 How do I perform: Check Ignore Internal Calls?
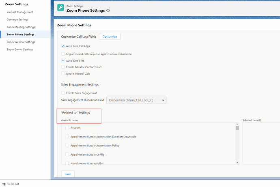(x=63, y=73)
